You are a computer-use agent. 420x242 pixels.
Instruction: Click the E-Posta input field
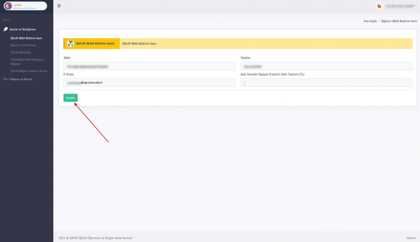coord(149,82)
